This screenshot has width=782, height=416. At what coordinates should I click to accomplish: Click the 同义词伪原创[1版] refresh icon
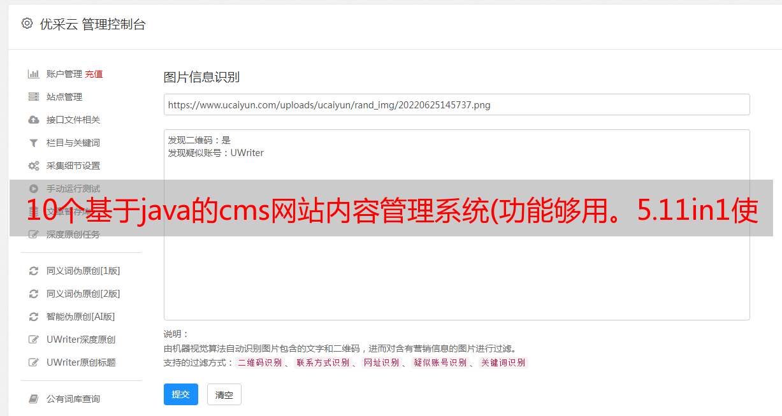[x=34, y=271]
